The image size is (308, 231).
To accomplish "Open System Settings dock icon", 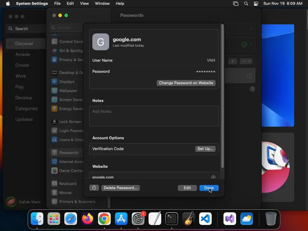I will point(138,219).
